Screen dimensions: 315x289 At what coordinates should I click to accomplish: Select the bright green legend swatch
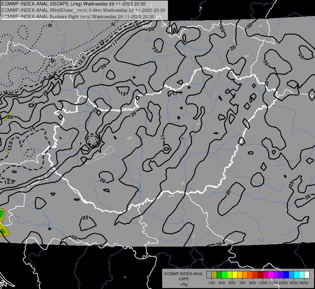coord(224,275)
